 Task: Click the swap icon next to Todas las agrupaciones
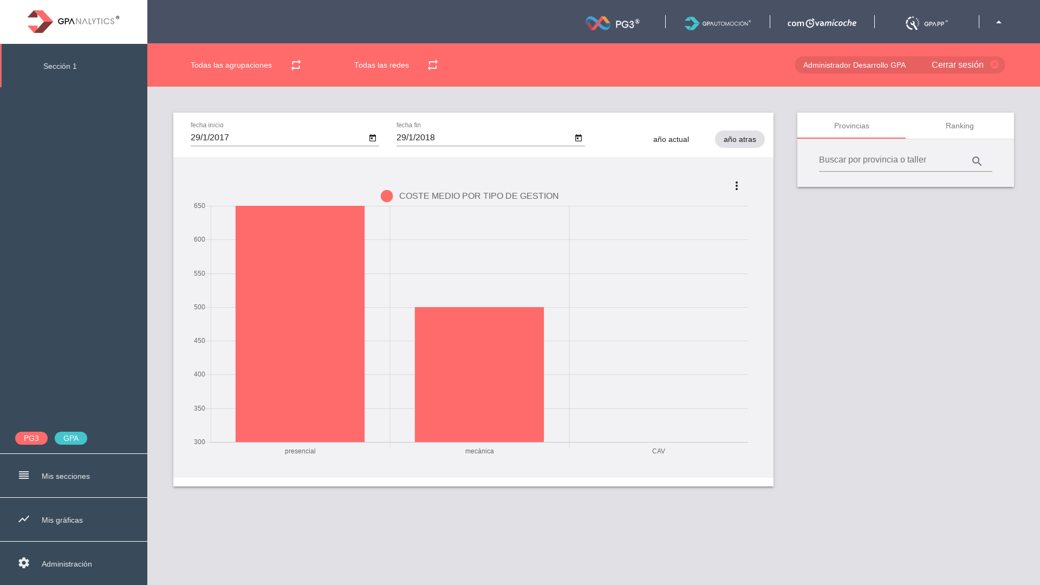[296, 65]
